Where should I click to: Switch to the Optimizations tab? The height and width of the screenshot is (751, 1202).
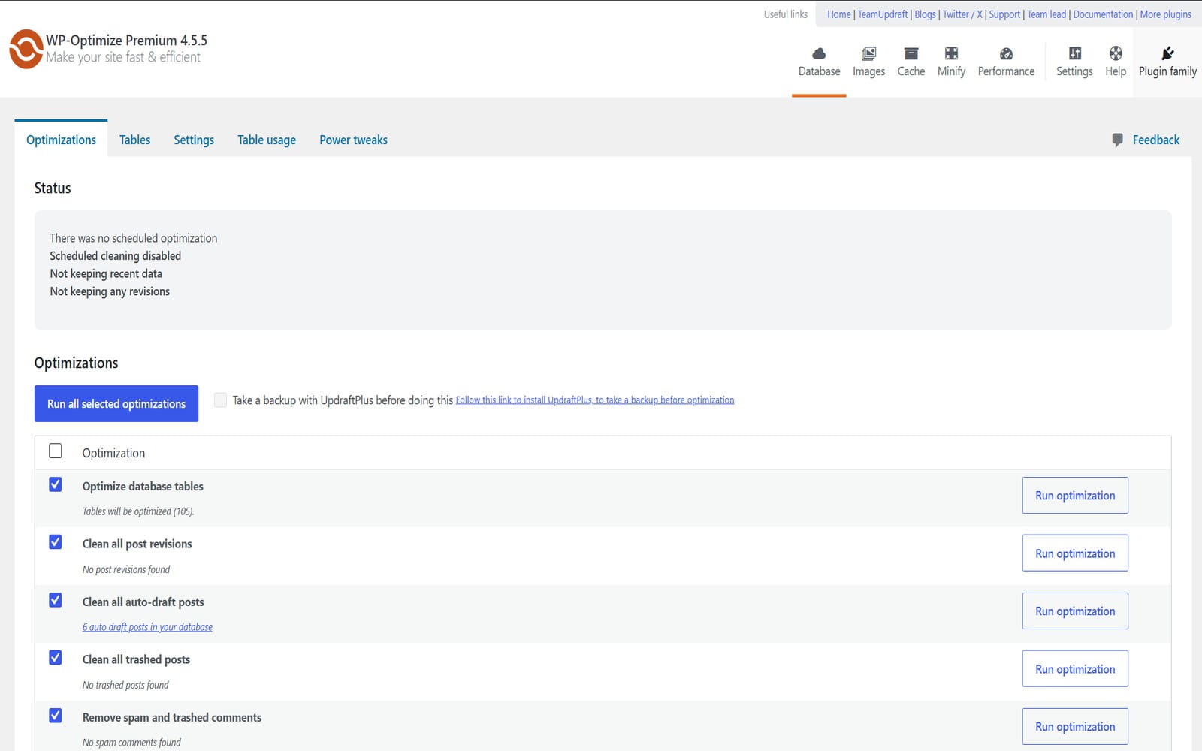click(x=61, y=140)
